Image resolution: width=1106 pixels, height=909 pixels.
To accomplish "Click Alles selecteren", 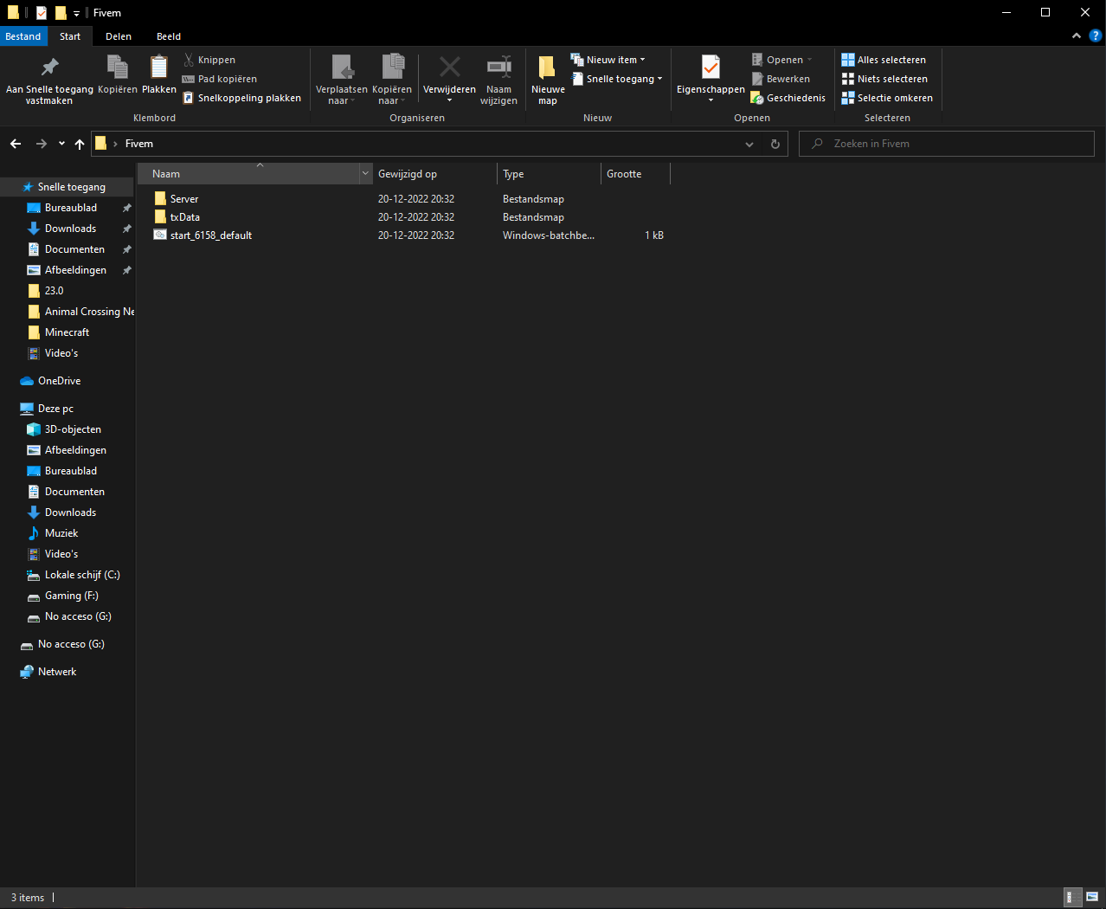I will pyautogui.click(x=884, y=60).
